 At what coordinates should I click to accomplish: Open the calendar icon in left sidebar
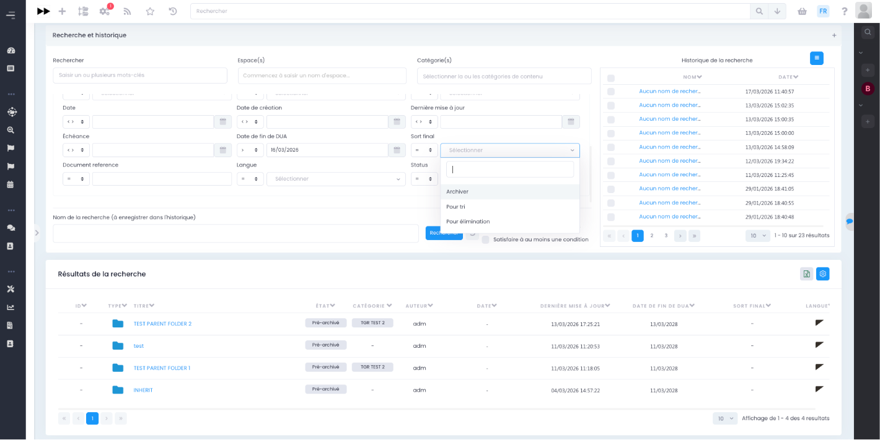11,184
